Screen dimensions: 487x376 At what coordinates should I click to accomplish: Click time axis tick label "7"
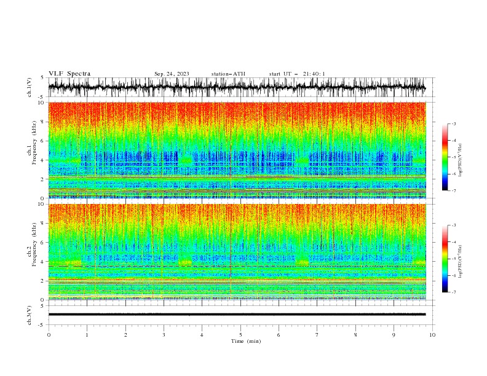tap(317, 335)
